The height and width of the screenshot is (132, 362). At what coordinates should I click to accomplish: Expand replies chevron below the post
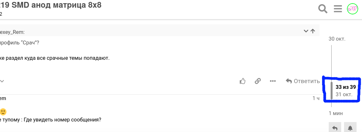tap(2, 81)
